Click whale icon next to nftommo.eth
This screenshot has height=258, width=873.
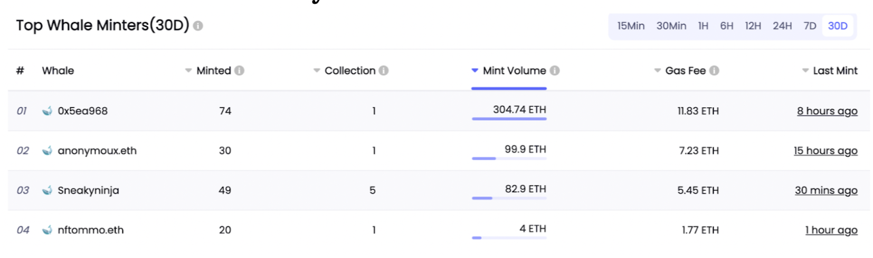pos(48,230)
